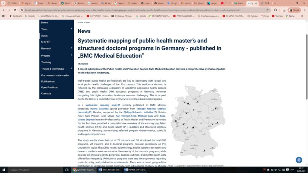Expand the Theses & Internships submenu
This screenshot has width=308, height=173.
pos(72,68)
